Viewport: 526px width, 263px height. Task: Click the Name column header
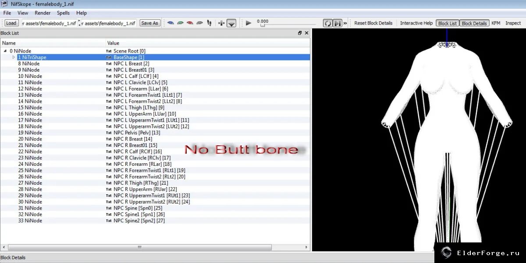53,43
